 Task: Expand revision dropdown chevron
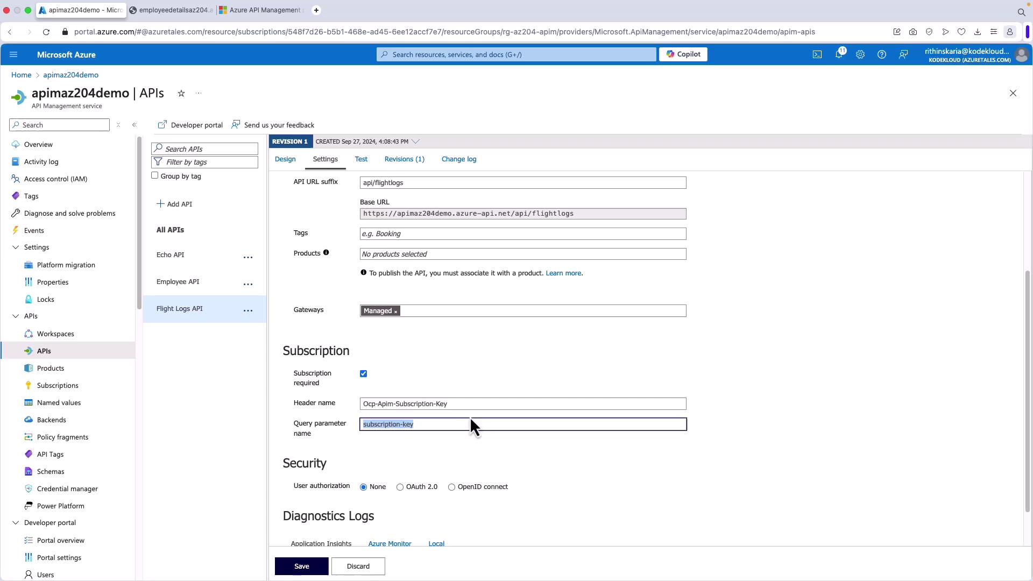point(416,141)
